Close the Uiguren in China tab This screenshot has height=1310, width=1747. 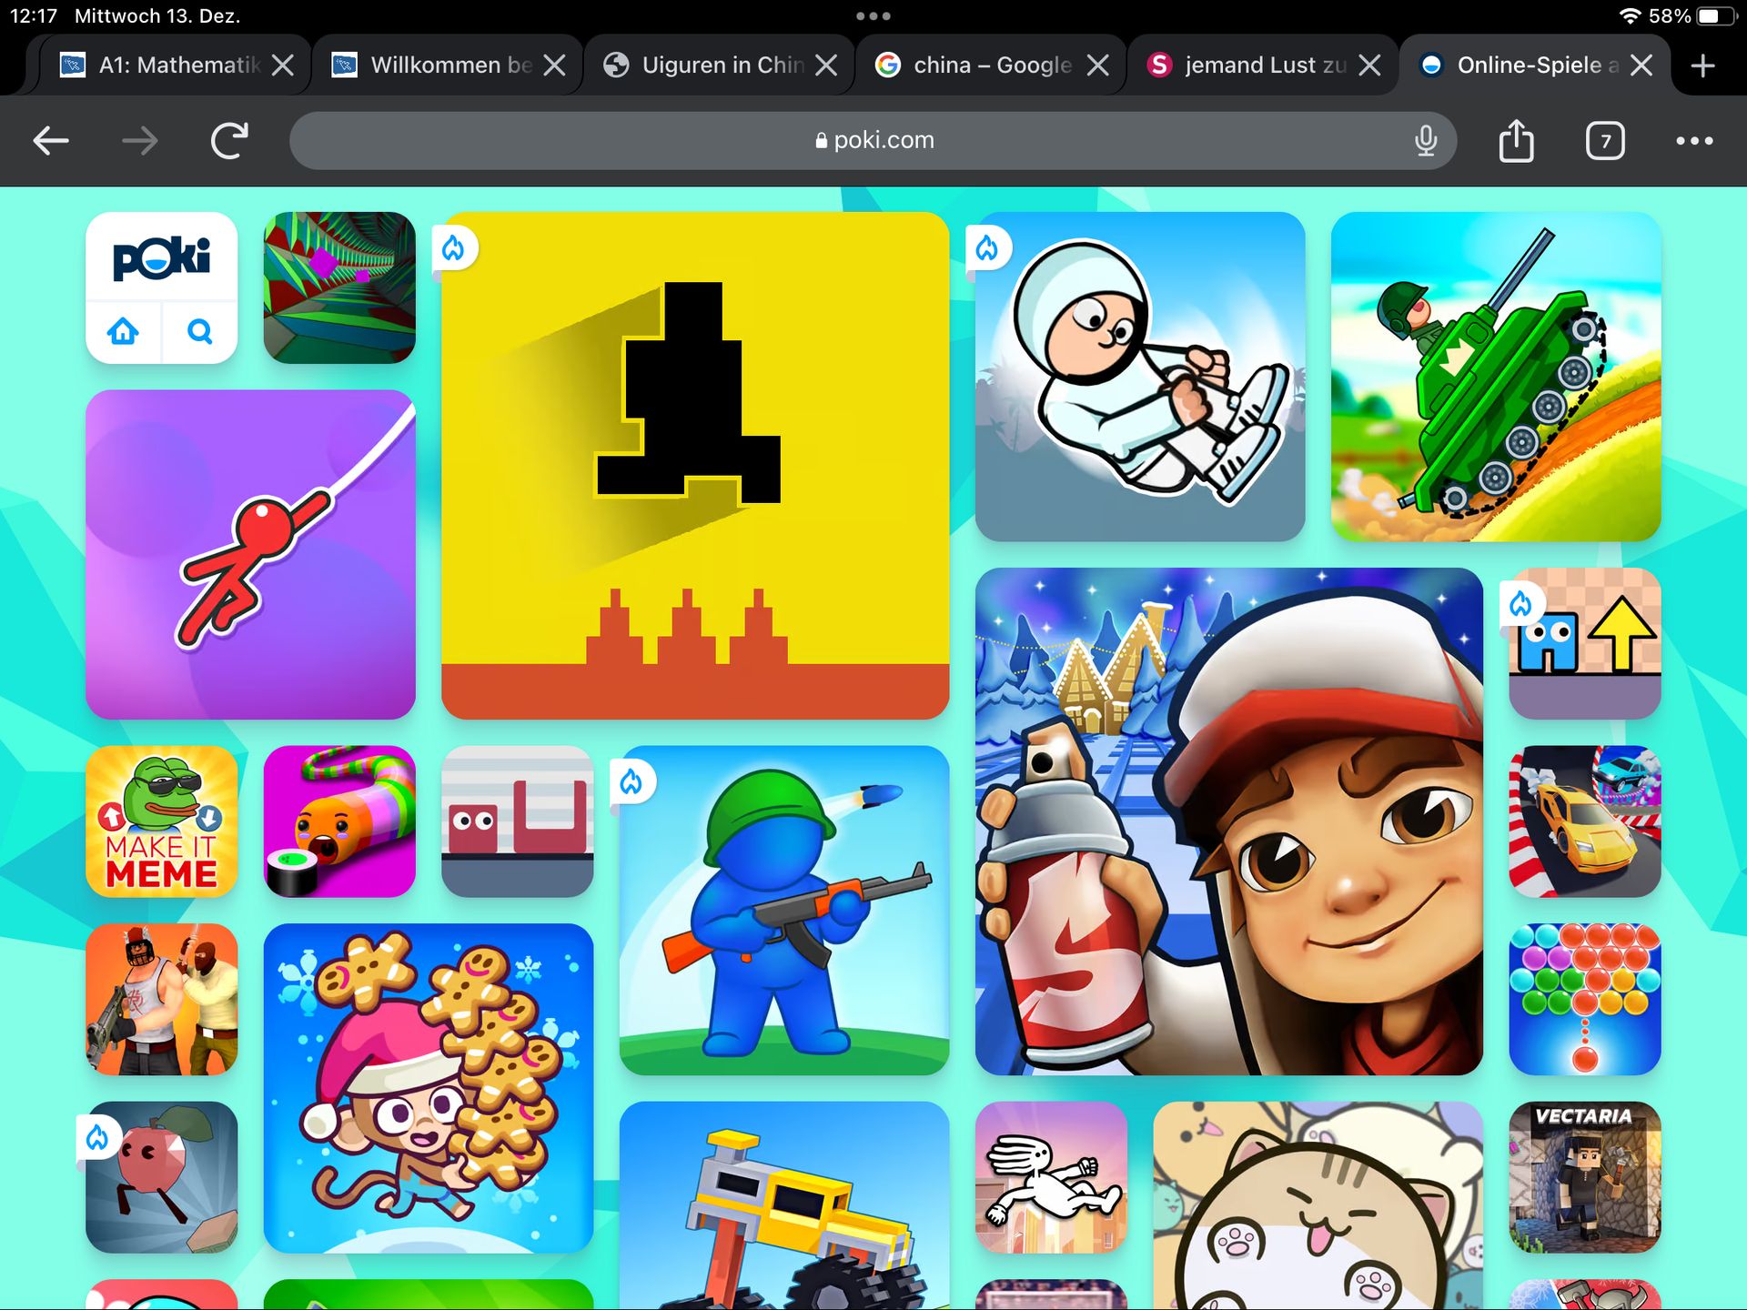pos(826,65)
